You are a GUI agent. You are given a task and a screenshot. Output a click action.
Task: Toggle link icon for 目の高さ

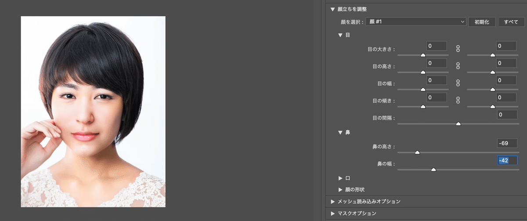point(457,65)
